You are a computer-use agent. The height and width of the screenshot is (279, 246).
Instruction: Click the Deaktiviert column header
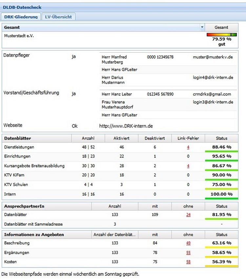(154, 138)
